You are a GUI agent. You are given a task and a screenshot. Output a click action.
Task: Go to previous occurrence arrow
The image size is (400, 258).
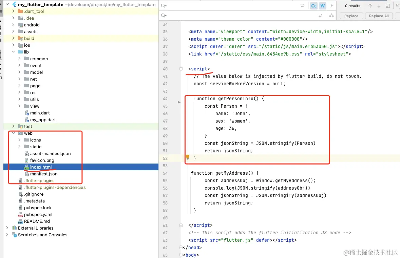pos(370,6)
